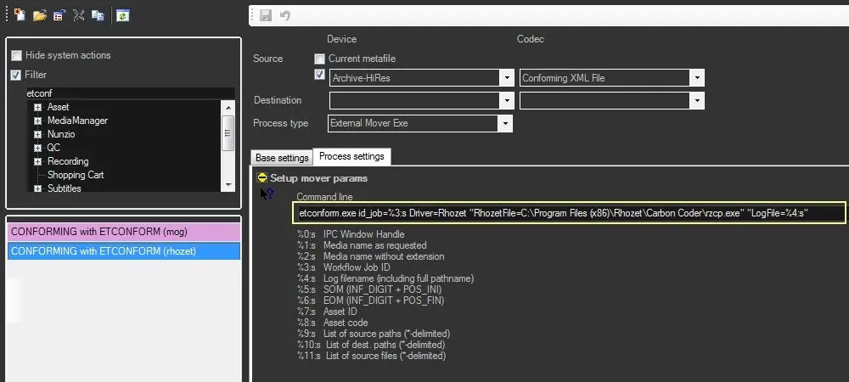Enable the Hide system actions checkbox
The width and height of the screenshot is (849, 382).
tap(16, 55)
